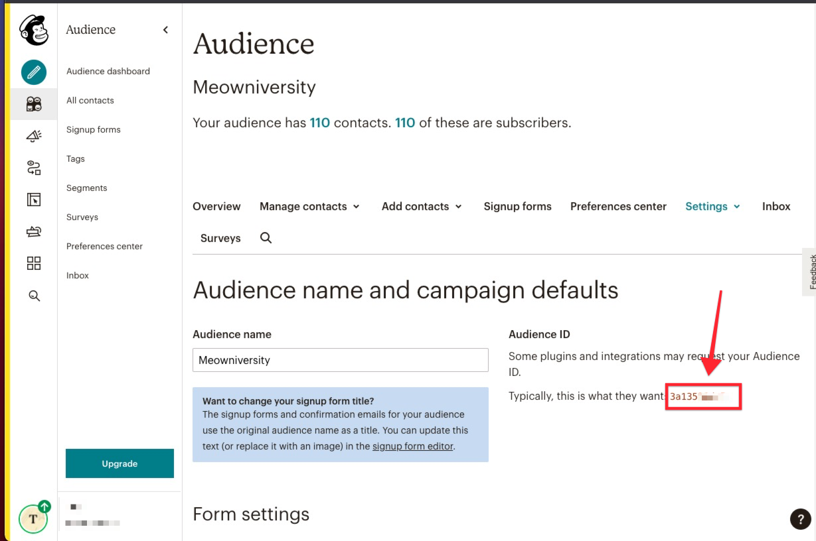Follow the signup form editor link

coord(413,446)
